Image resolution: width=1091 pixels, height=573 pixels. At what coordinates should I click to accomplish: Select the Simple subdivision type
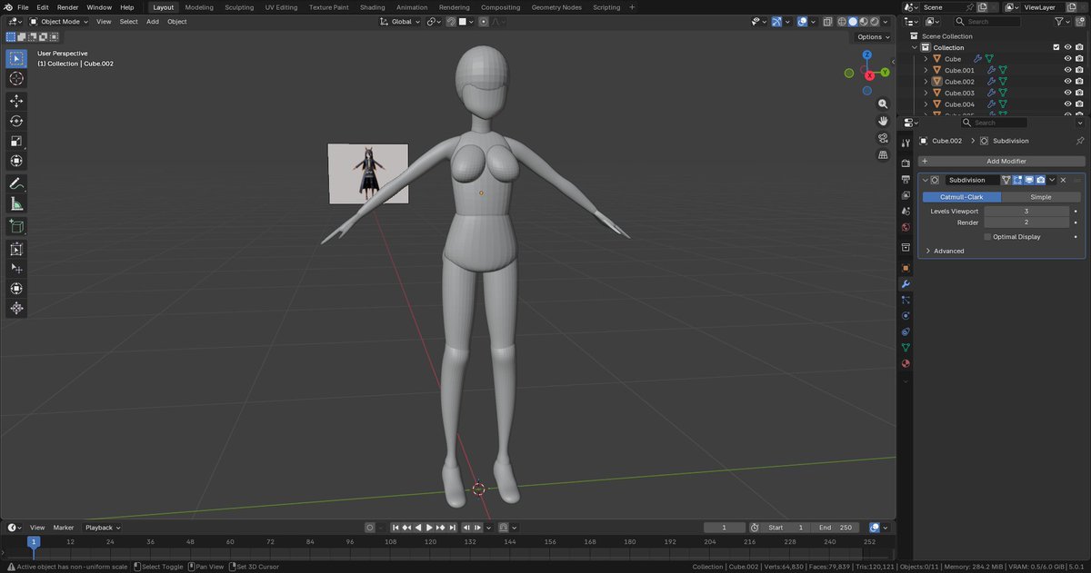click(1041, 197)
